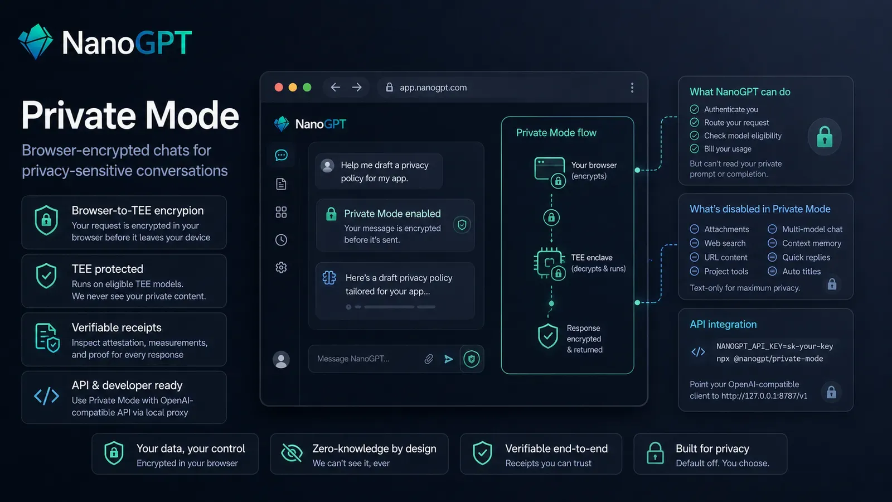This screenshot has height=502, width=892.
Task: Click the shield icon in Private Mode enabled card
Action: (462, 225)
